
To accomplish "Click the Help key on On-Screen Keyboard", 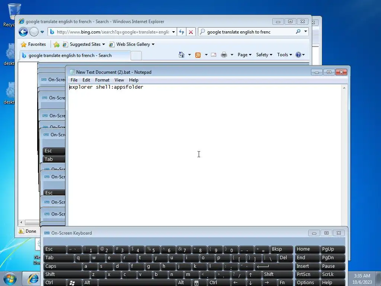I will tap(333, 283).
